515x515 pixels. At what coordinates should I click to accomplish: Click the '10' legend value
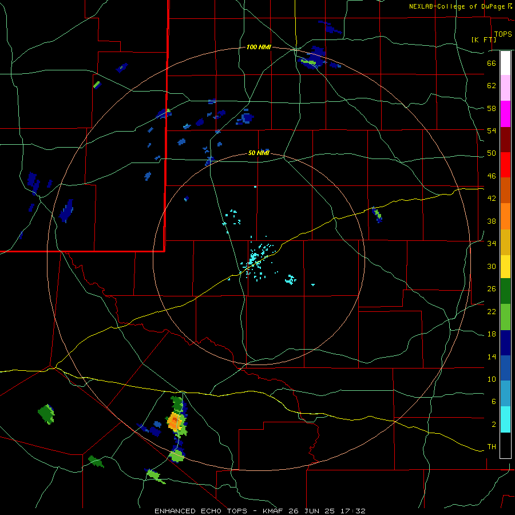[x=492, y=379]
